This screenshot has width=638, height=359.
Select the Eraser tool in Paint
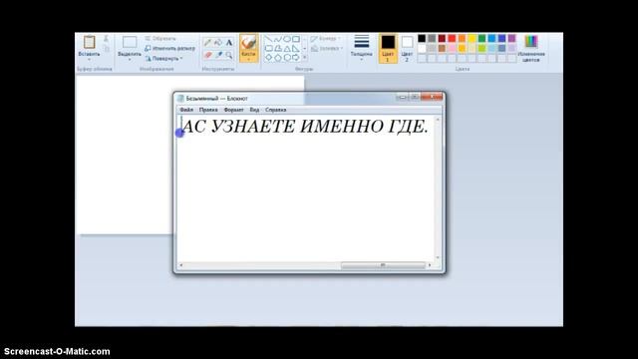coord(207,55)
